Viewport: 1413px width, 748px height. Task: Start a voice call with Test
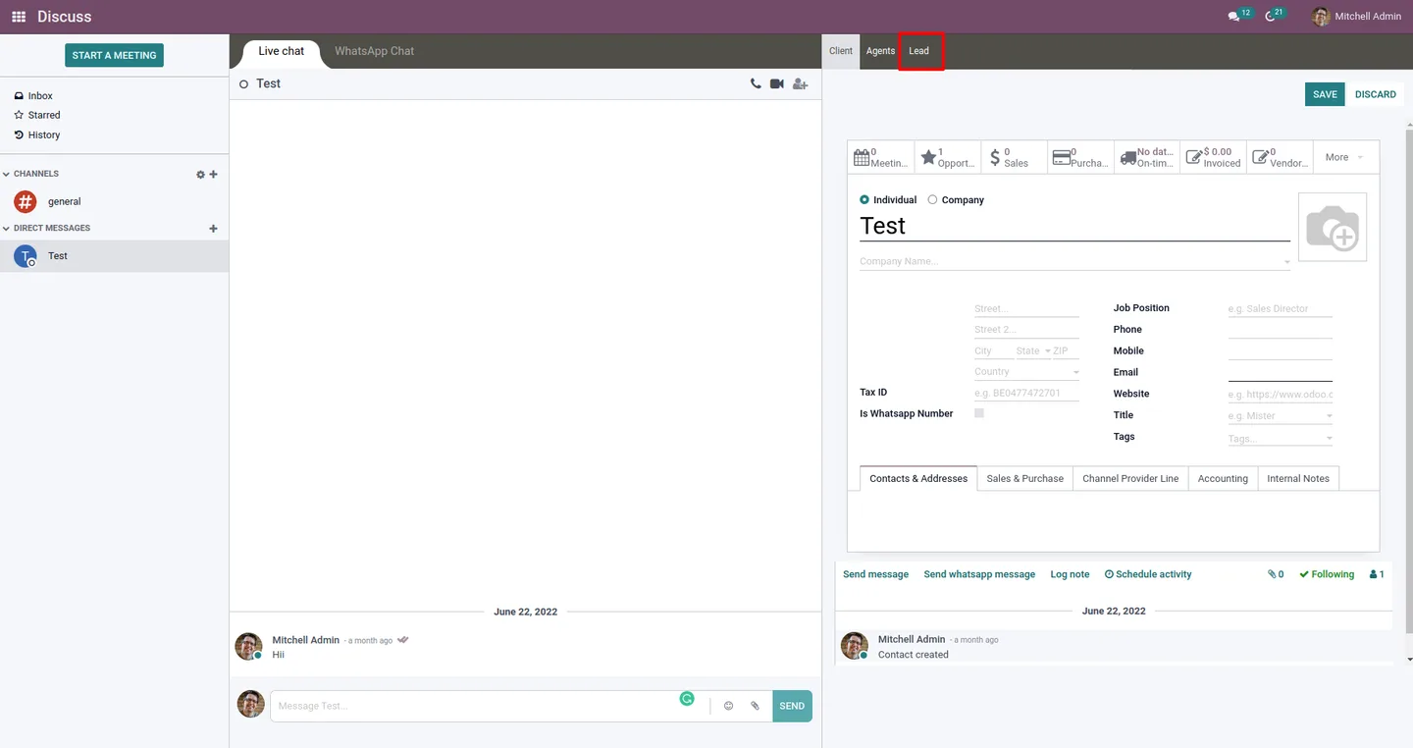click(x=756, y=84)
